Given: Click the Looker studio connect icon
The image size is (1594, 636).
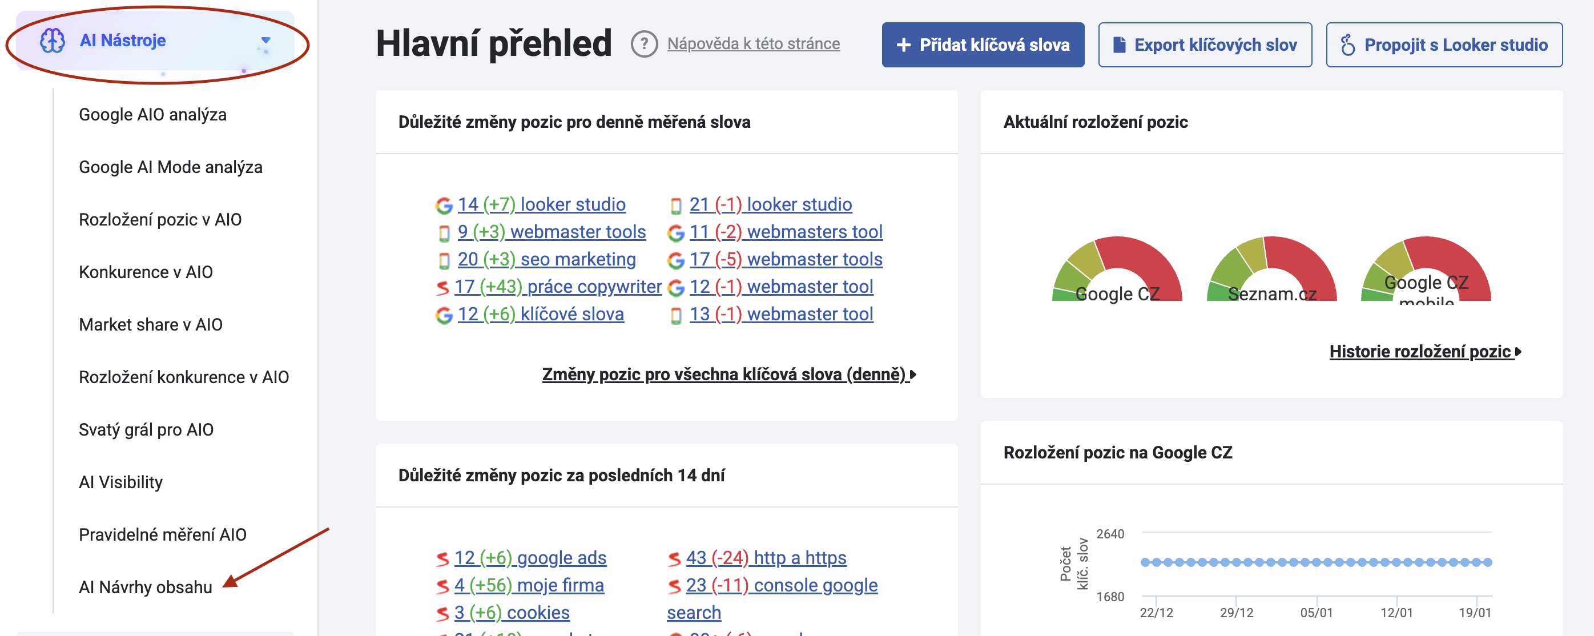Looking at the screenshot, I should click(1347, 45).
